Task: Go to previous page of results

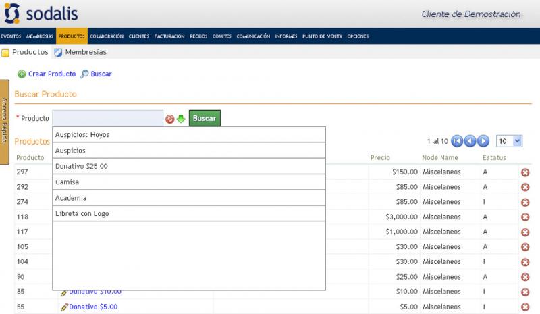Action: click(470, 141)
